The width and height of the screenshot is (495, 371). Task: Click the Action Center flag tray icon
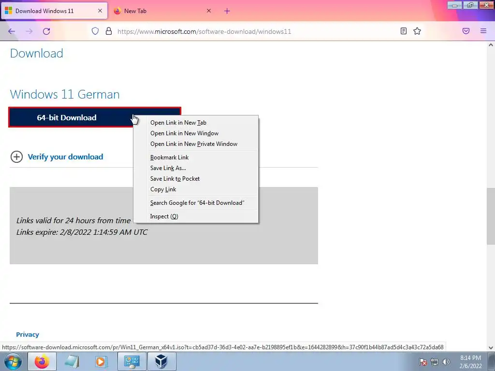point(423,362)
